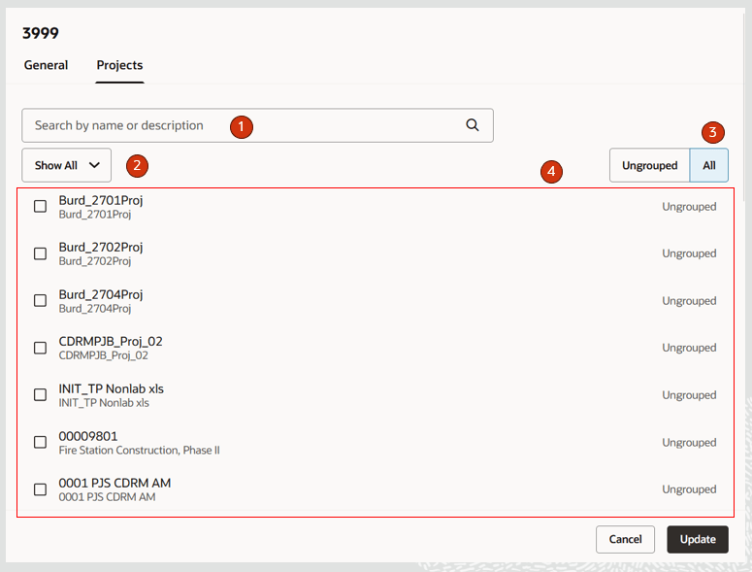Click the Burd_2701Proj project name

pos(101,200)
